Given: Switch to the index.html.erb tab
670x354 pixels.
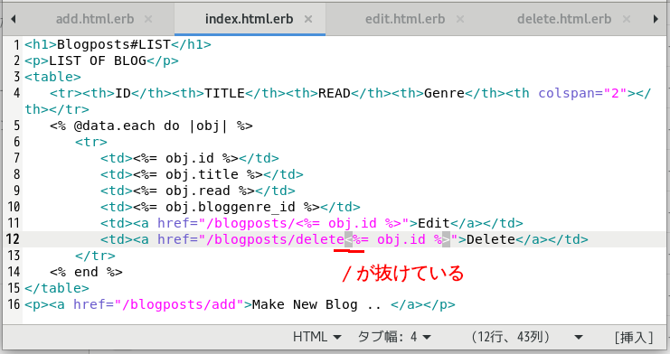Looking at the screenshot, I should [250, 19].
